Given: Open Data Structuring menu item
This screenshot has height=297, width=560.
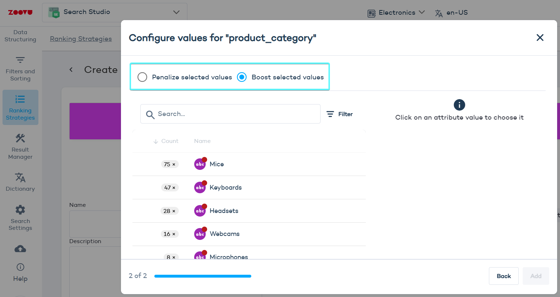Looking at the screenshot, I should [20, 36].
